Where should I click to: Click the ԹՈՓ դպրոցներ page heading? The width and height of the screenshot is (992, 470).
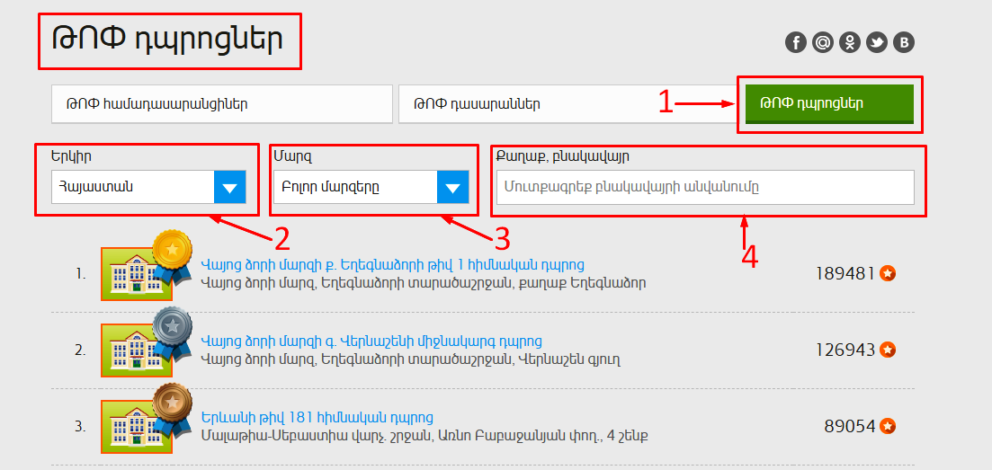coord(167,40)
